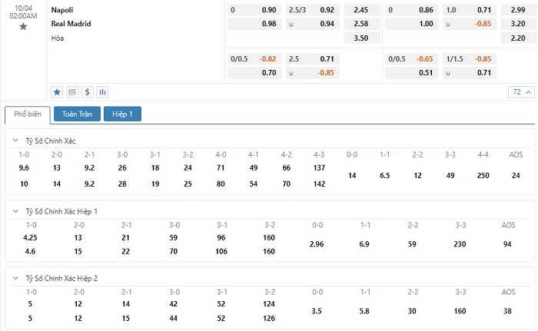The image size is (538, 331).
Task: Select the 0-0 correct score odds 14
Action: (352, 175)
